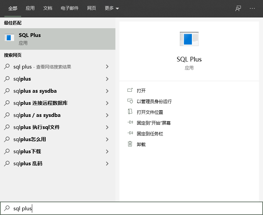
Task: Choose 打开文件位置
Action: tap(150, 112)
